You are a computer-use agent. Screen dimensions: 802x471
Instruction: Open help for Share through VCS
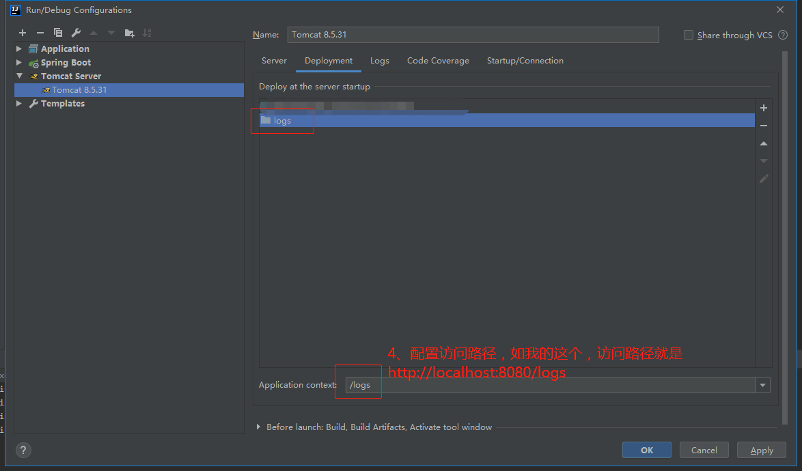(783, 35)
